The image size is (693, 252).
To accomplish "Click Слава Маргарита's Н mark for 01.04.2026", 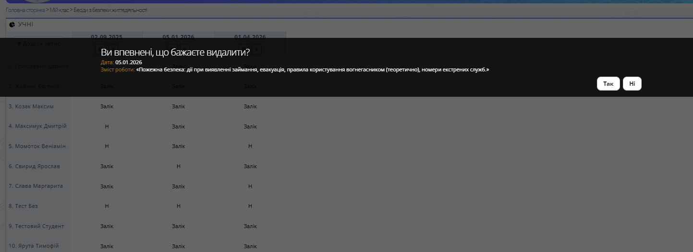I will point(250,186).
